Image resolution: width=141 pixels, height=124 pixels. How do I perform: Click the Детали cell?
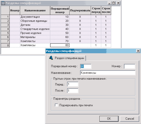coord(35,25)
